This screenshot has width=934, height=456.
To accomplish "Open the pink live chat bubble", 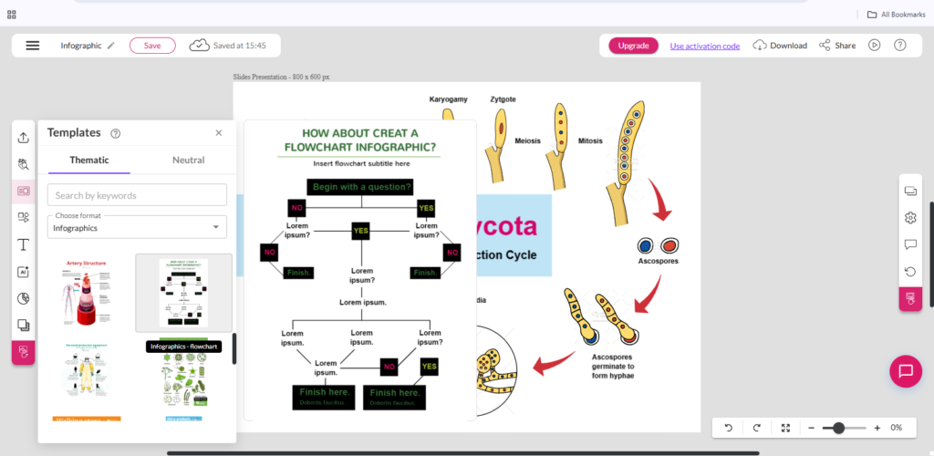I will point(906,371).
